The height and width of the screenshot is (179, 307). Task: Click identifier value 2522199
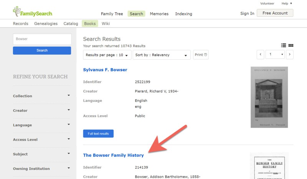click(142, 82)
